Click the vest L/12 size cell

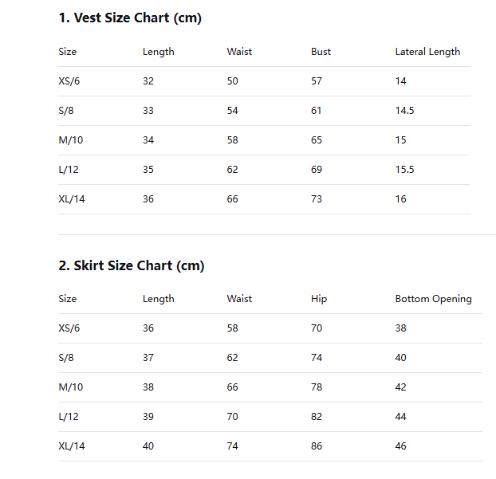(x=69, y=170)
